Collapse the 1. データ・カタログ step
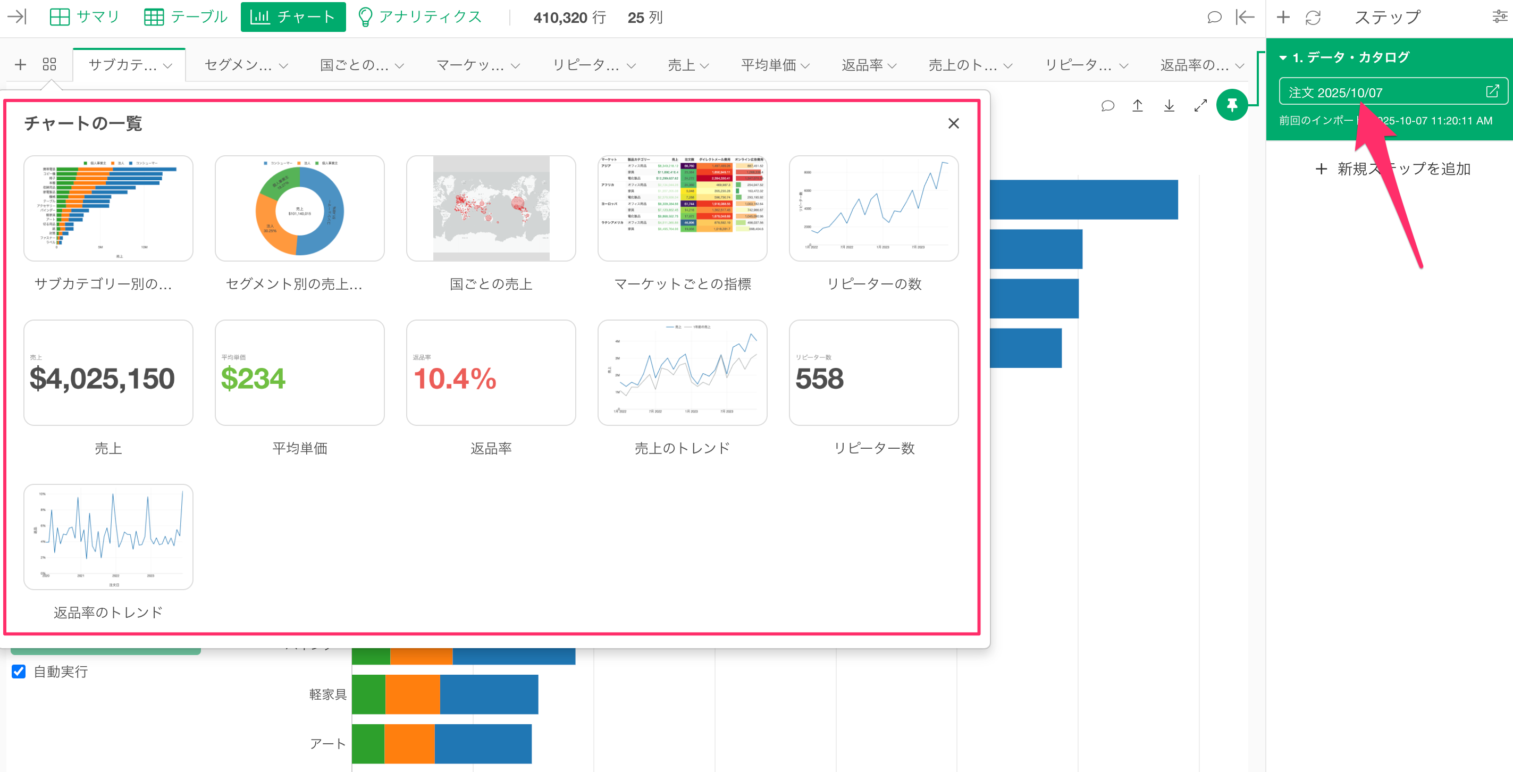This screenshot has height=772, width=1513. pos(1283,57)
